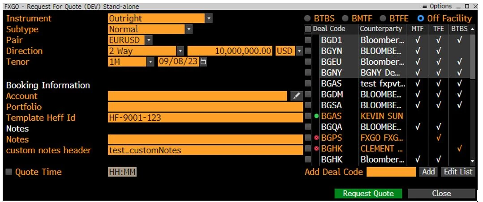Image resolution: width=483 pixels, height=202 pixels.
Task: Enable the Quote Time checkbox
Action: point(9,172)
